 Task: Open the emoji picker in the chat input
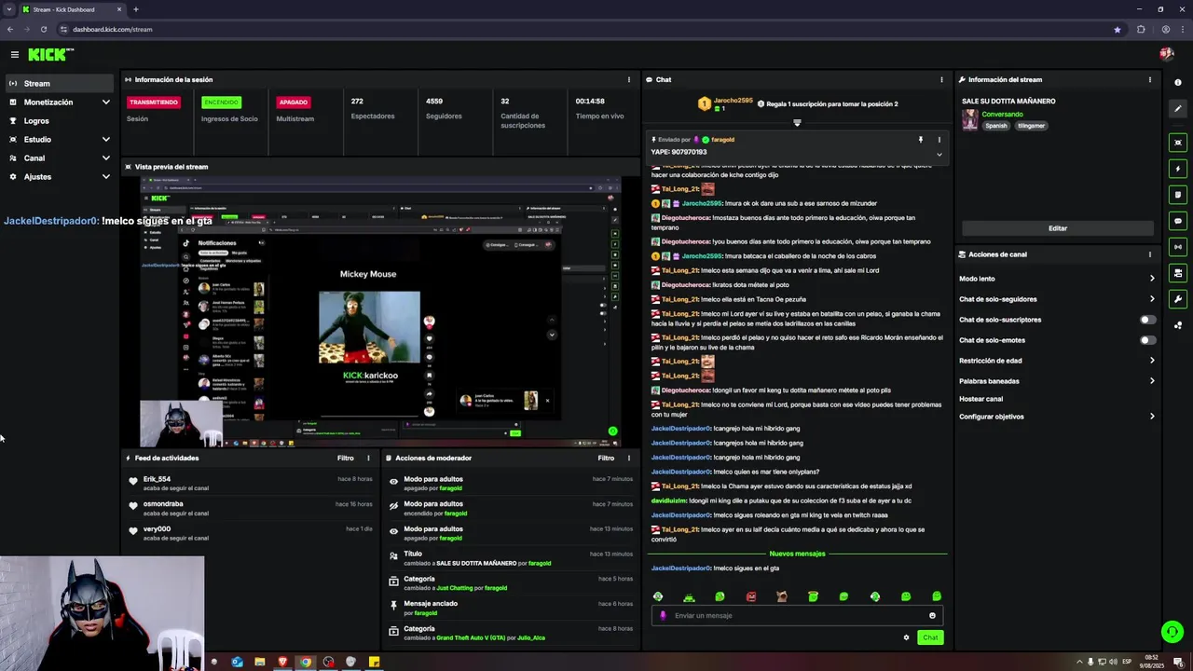coord(932,615)
